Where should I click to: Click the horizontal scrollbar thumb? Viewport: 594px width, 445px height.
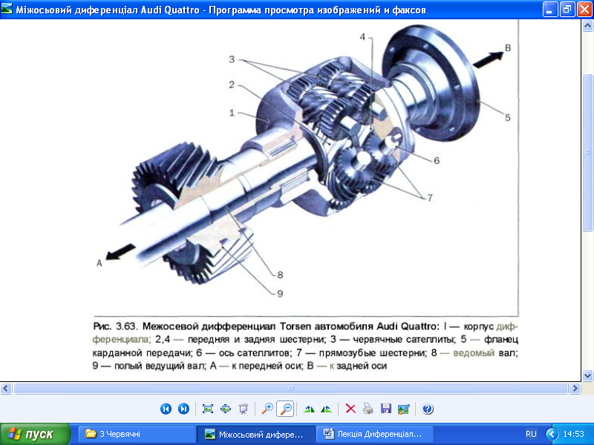pyautogui.click(x=290, y=388)
